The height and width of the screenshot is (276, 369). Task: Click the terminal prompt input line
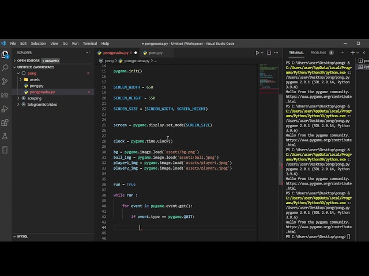tap(318, 236)
